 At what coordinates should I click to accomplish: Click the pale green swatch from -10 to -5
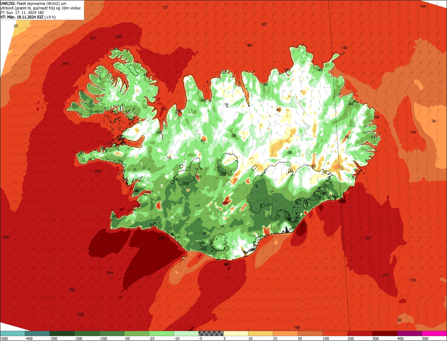(x=186, y=333)
